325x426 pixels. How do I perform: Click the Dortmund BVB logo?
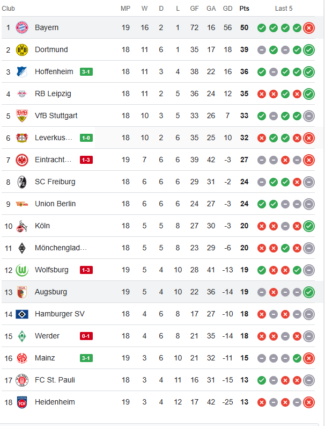pyautogui.click(x=21, y=49)
